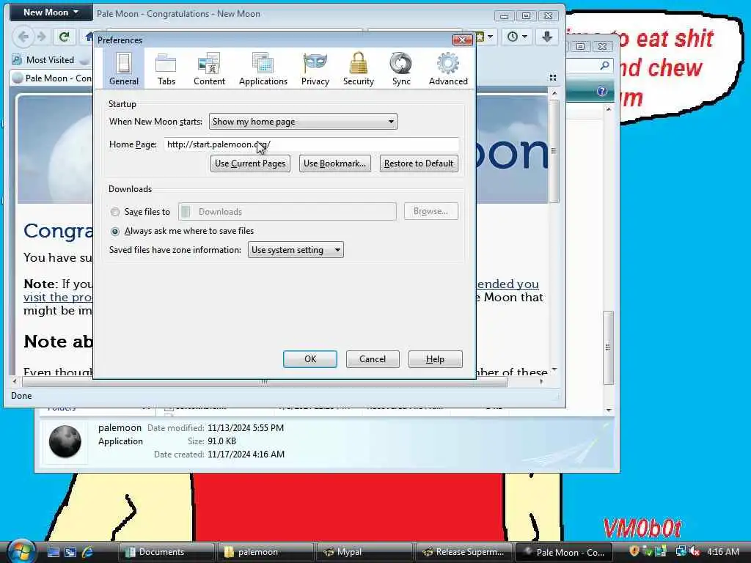
Task: Click the network tray icon
Action: [x=681, y=551]
